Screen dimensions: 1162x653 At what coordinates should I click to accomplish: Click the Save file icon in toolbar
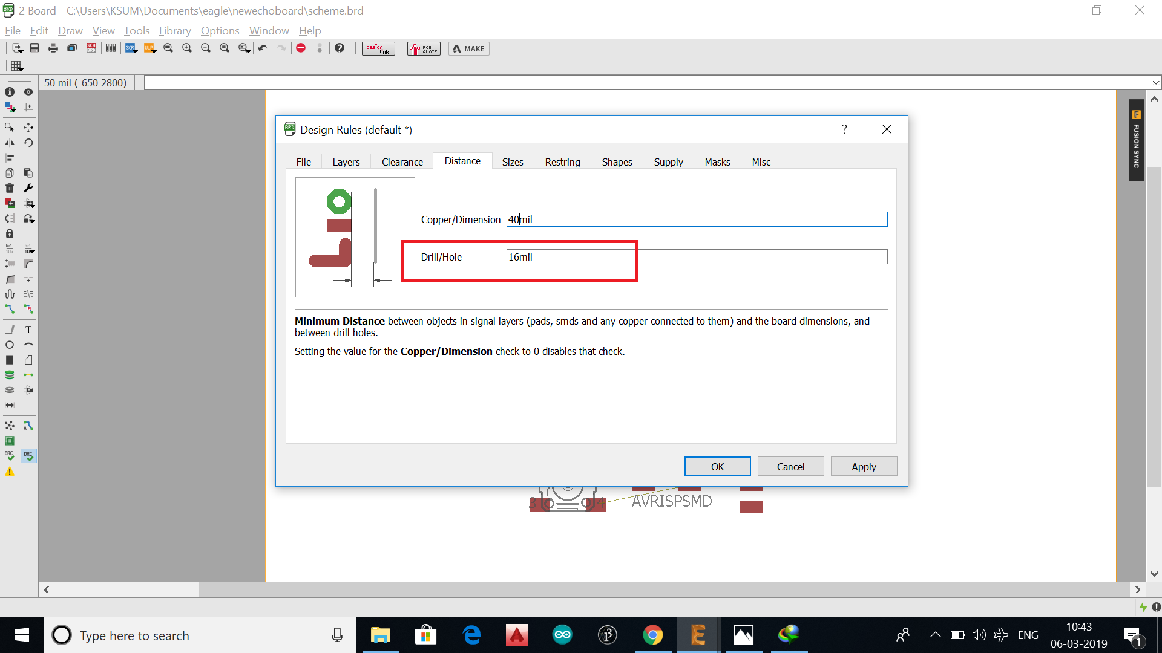pyautogui.click(x=34, y=48)
